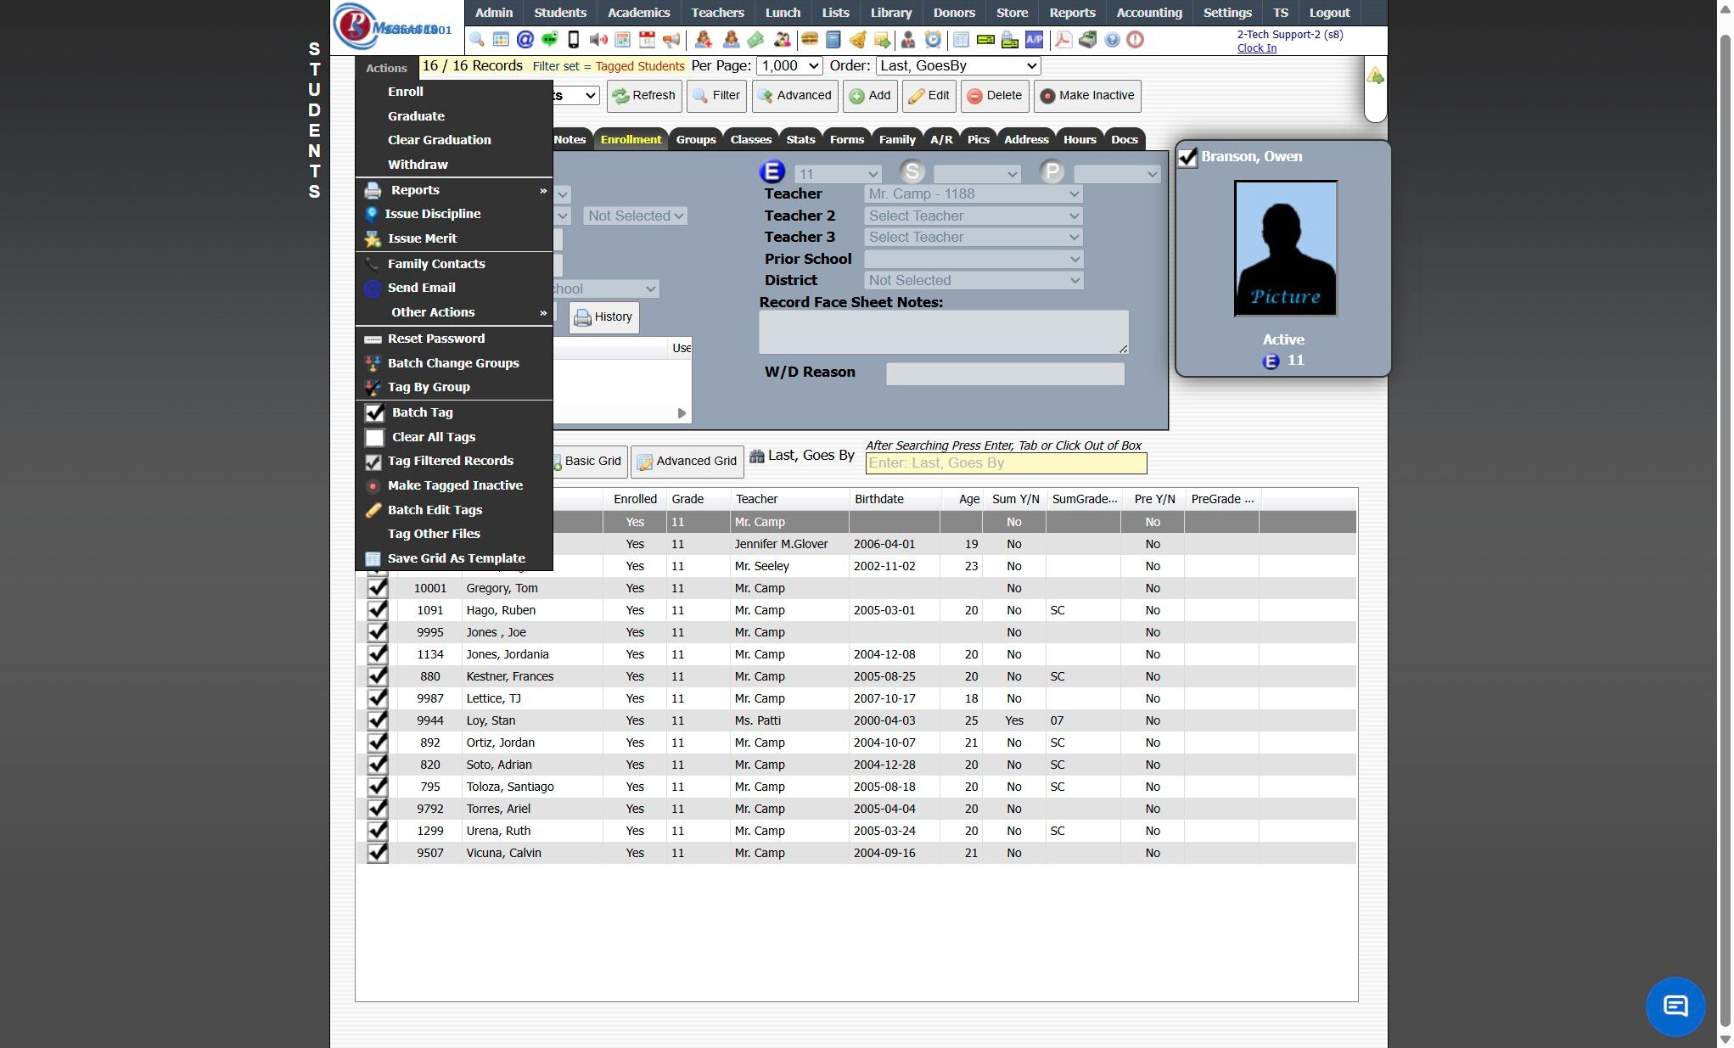The width and height of the screenshot is (1734, 1048).
Task: Choose Withdraw from Actions menu
Action: point(418,165)
